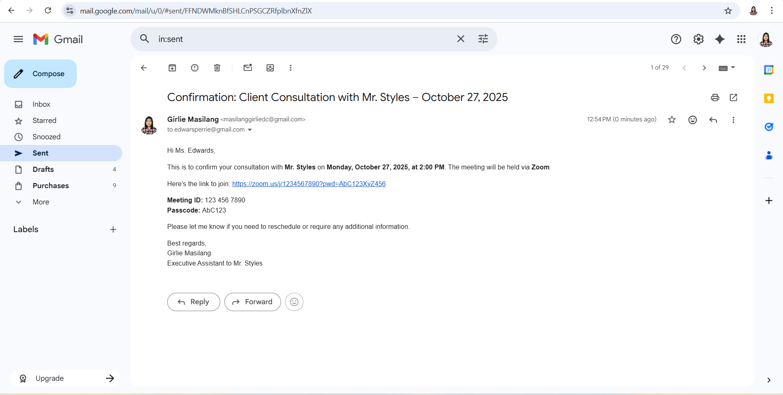Image resolution: width=783 pixels, height=395 pixels.
Task: Open the email in a new window
Action: (733, 98)
